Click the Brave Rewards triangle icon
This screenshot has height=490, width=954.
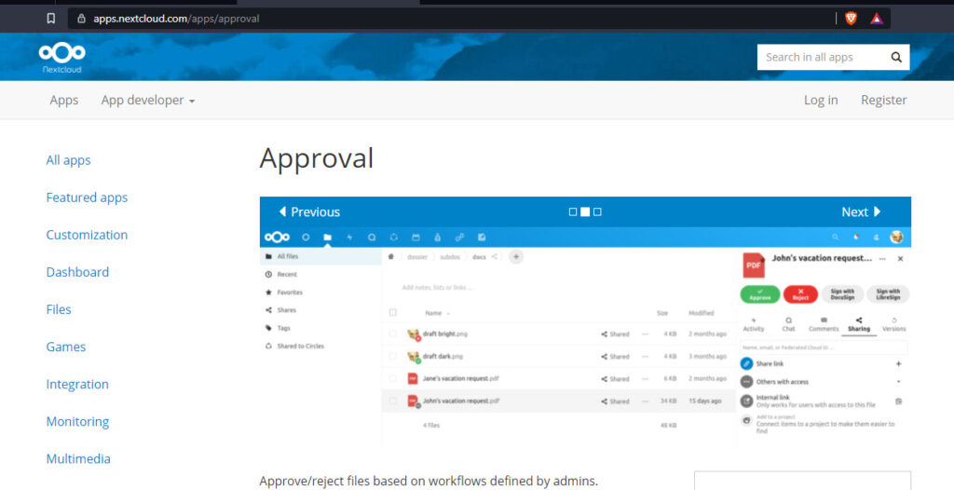click(x=877, y=18)
